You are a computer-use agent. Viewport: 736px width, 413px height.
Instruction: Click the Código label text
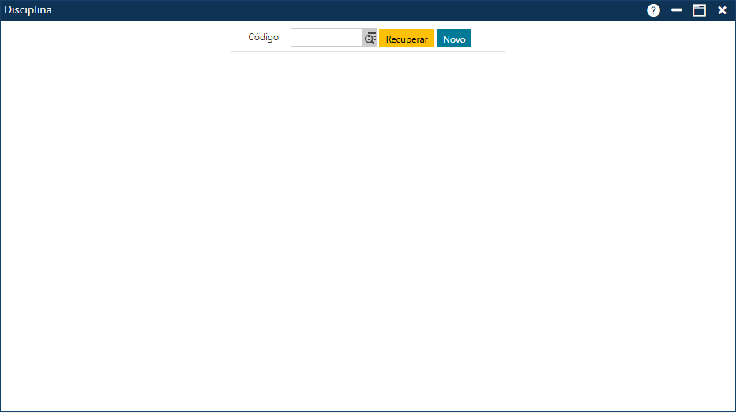(265, 38)
